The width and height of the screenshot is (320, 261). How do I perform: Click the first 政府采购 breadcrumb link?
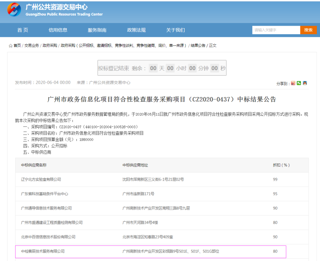tap(50, 45)
